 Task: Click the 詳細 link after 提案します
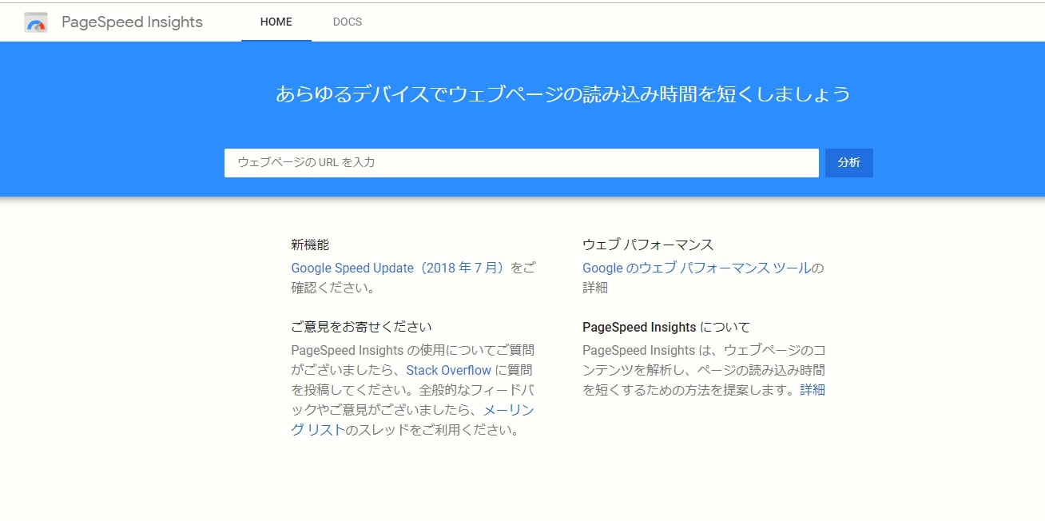pos(813,391)
